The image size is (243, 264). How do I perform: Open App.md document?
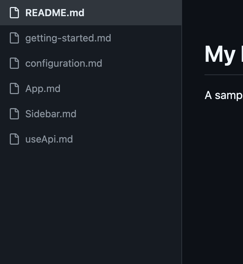(x=43, y=89)
